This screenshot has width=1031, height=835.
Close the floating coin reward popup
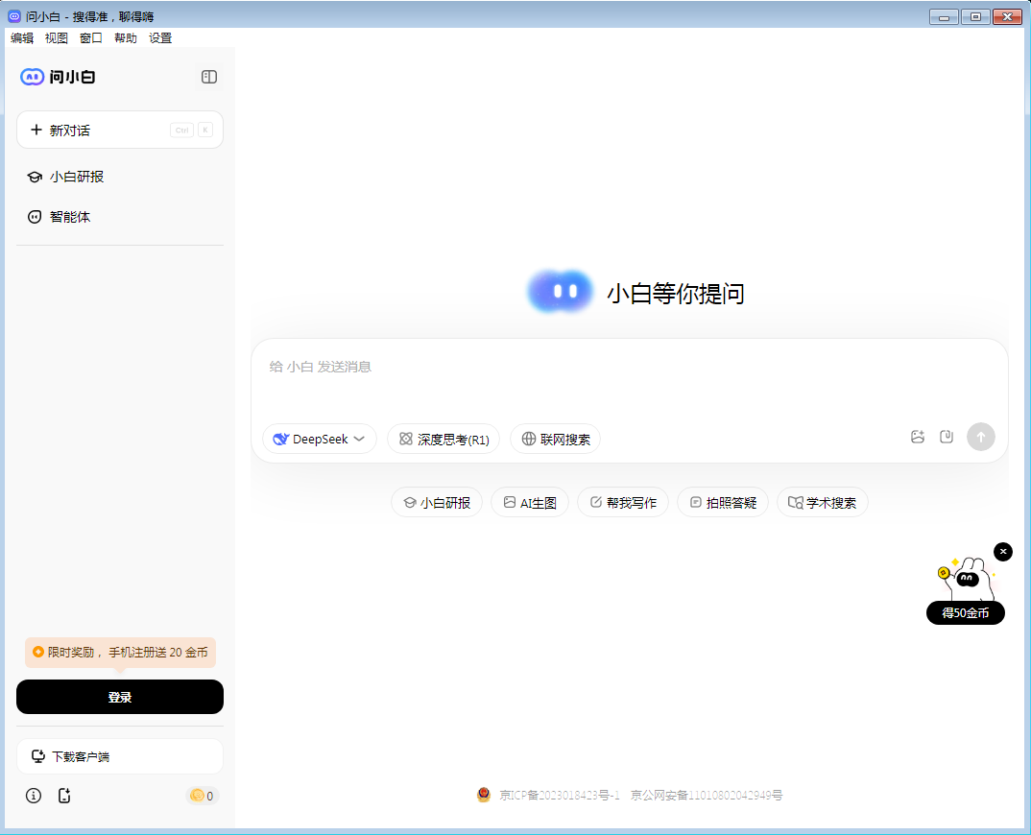coord(1003,552)
